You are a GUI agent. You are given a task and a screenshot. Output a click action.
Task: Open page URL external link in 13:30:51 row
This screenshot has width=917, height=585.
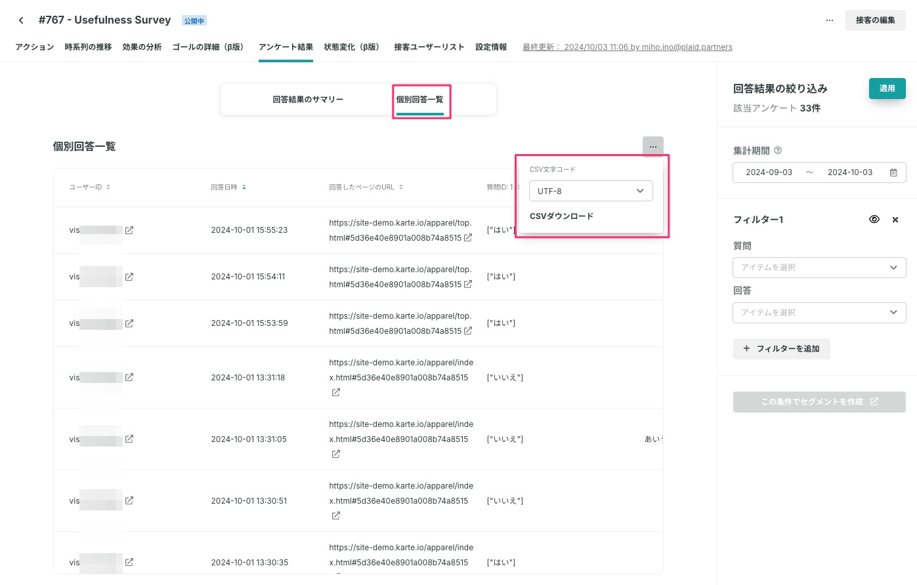[335, 515]
